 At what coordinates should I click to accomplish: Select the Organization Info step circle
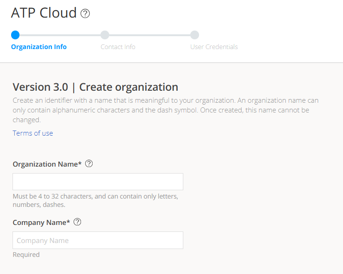pyautogui.click(x=15, y=35)
